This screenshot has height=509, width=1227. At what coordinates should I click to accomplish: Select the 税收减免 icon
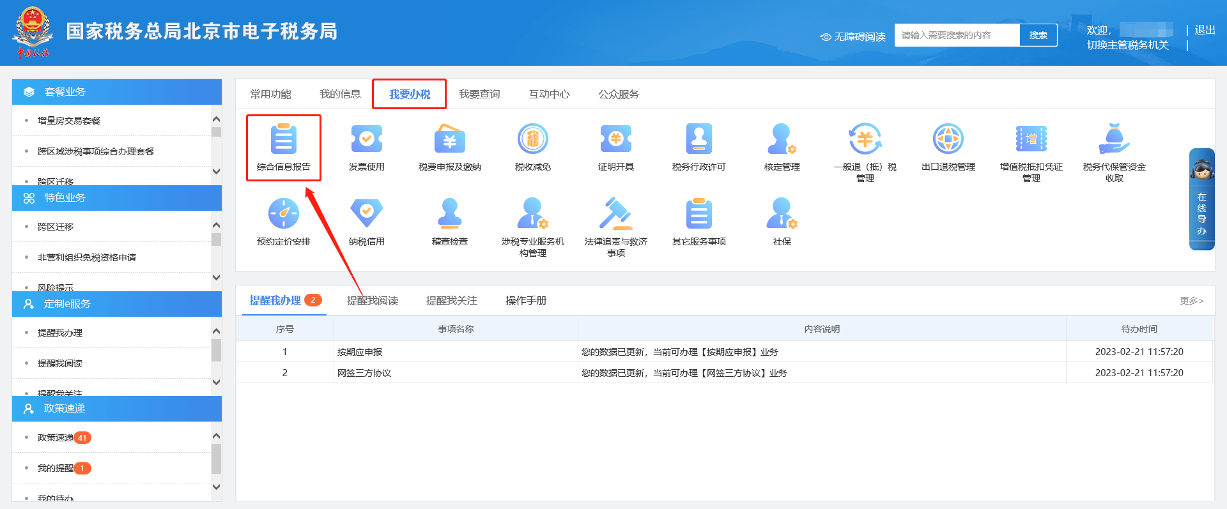pos(532,140)
